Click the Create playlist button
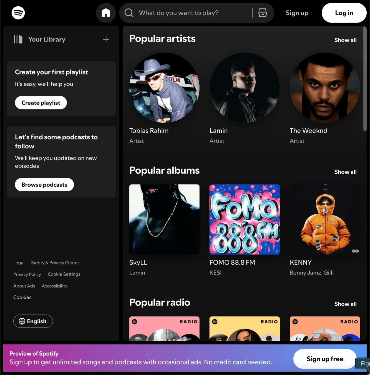The width and height of the screenshot is (370, 375). [41, 102]
